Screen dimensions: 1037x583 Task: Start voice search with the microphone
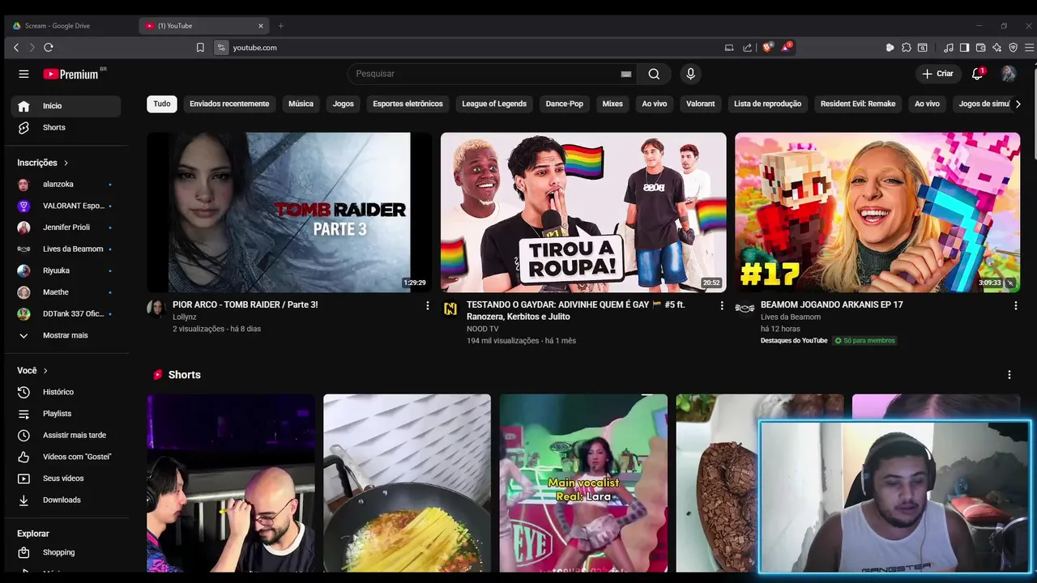[690, 74]
